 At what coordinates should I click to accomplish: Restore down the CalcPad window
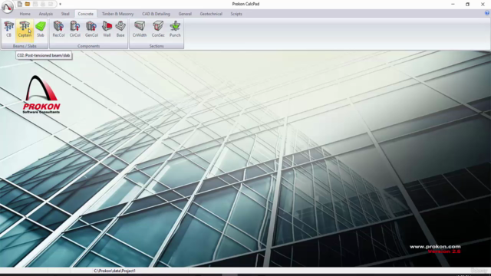pos(467,4)
